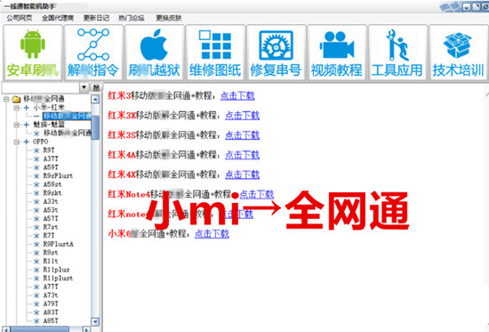This screenshot has height=332, width=489.
Task: Open the 维修图纸 repair schematics section
Action: 215,53
